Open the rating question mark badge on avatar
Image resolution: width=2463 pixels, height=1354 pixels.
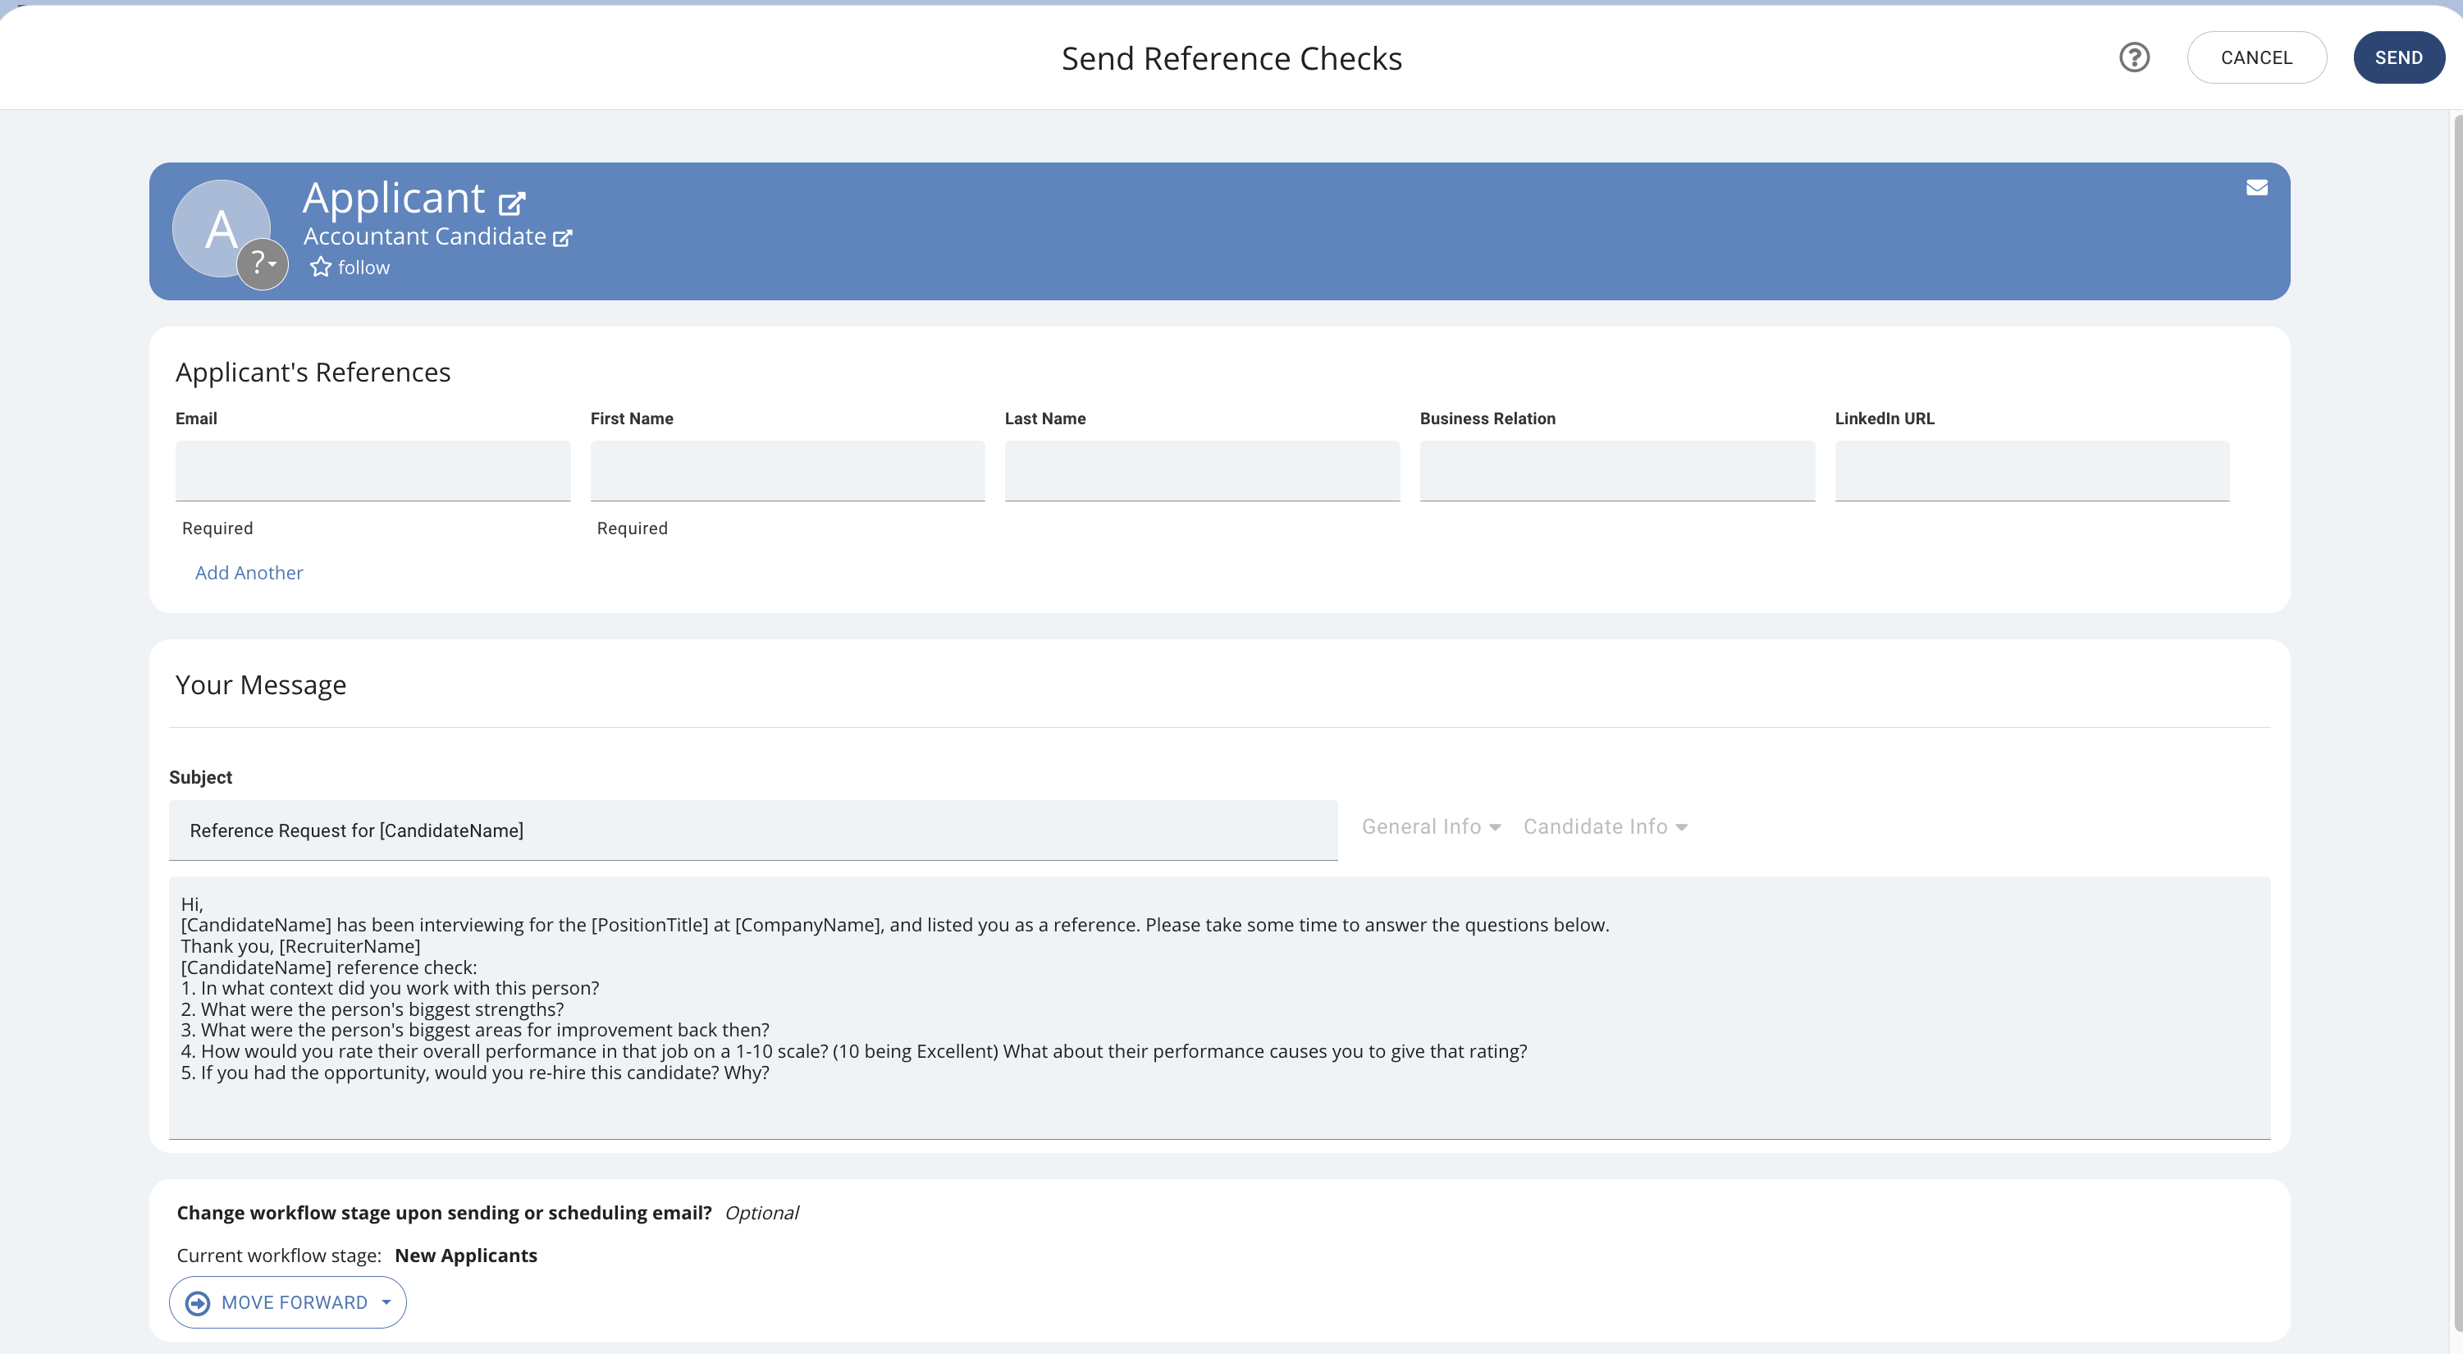click(x=262, y=264)
